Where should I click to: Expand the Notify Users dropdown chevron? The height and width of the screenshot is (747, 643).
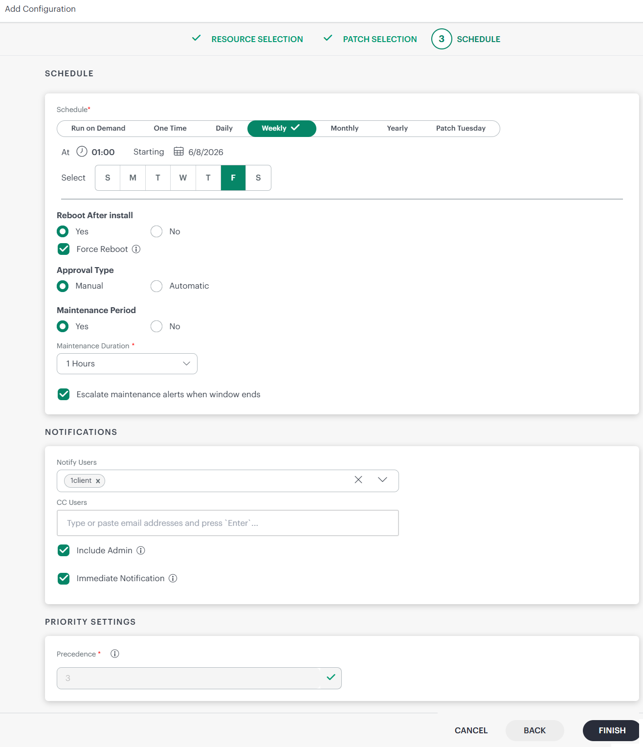[x=382, y=480]
